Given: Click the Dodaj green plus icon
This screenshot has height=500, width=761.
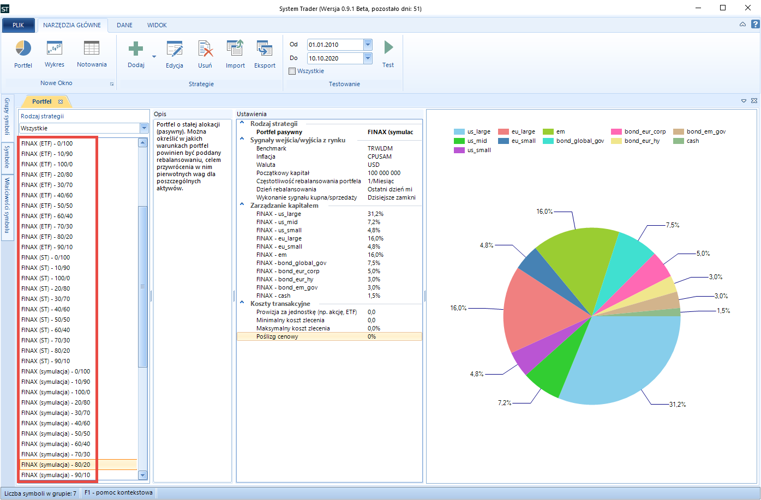Looking at the screenshot, I should [135, 49].
